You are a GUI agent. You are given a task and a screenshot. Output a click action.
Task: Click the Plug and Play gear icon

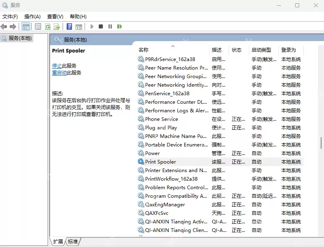coord(141,127)
